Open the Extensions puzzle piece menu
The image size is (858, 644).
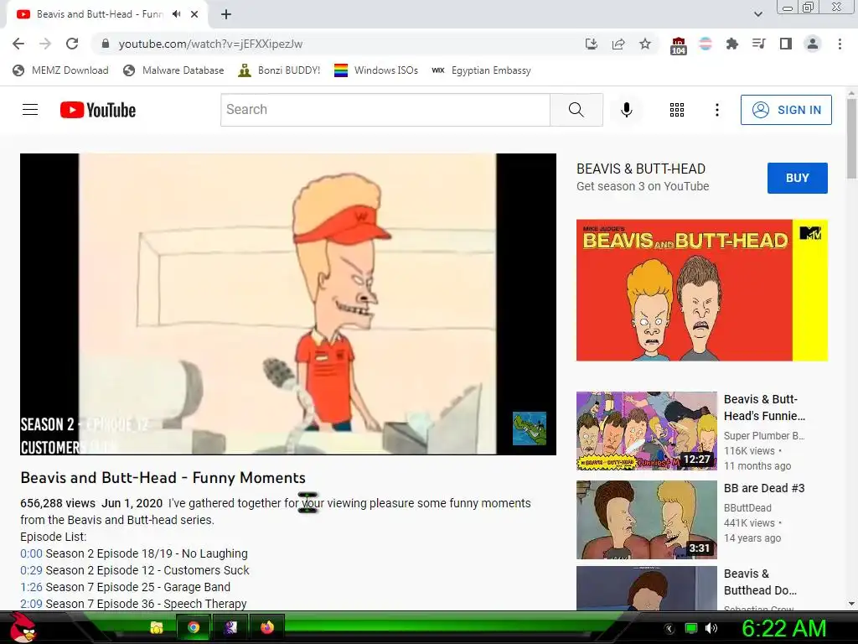(x=731, y=44)
